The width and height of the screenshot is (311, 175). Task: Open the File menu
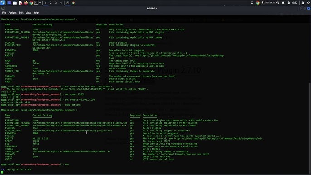[x=4, y=13]
